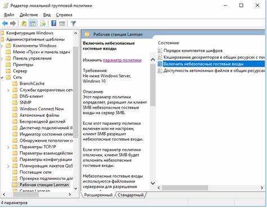
Task: Click policy list horizontal scroll left arrow
Action: coord(159,188)
